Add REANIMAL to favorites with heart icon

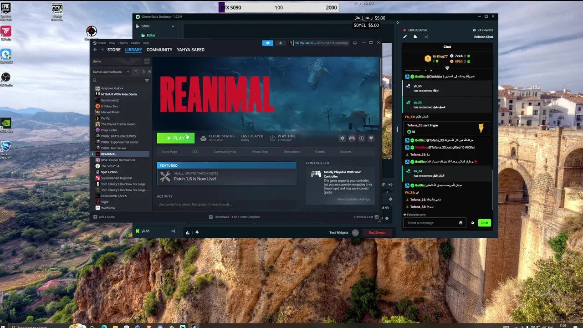pos(371,138)
